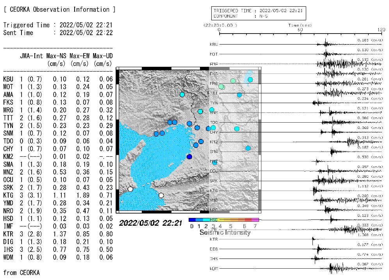This screenshot has height=280, width=389.
Task: Click the magenta segment of the intensity color bar
Action: click(255, 220)
